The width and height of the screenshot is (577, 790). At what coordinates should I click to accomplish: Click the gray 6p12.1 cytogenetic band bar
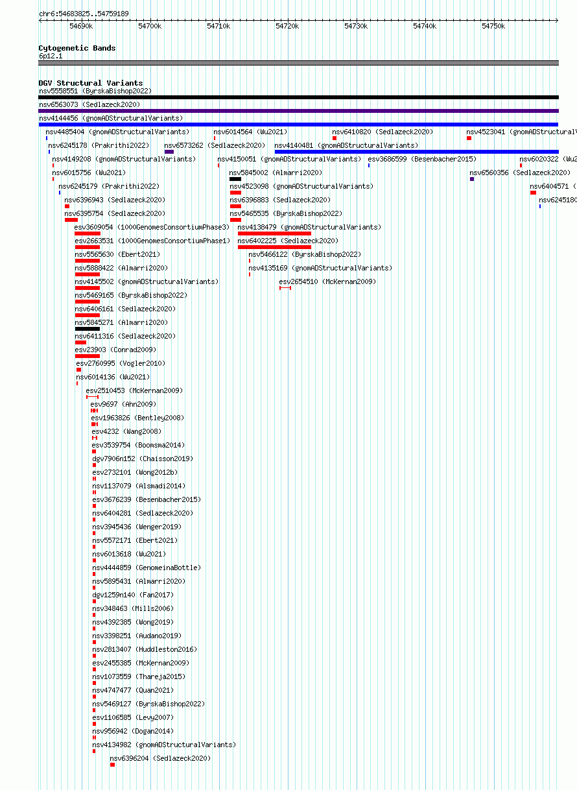tap(298, 63)
